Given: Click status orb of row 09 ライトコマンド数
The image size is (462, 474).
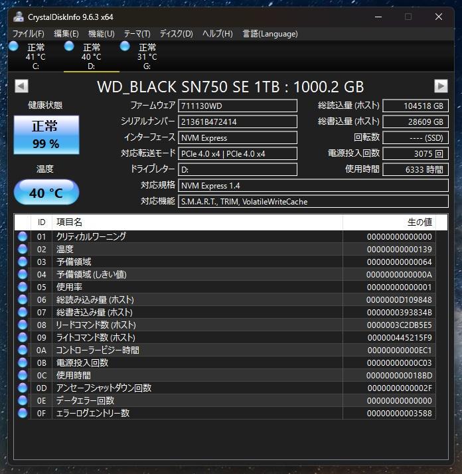Looking at the screenshot, I should [23, 337].
